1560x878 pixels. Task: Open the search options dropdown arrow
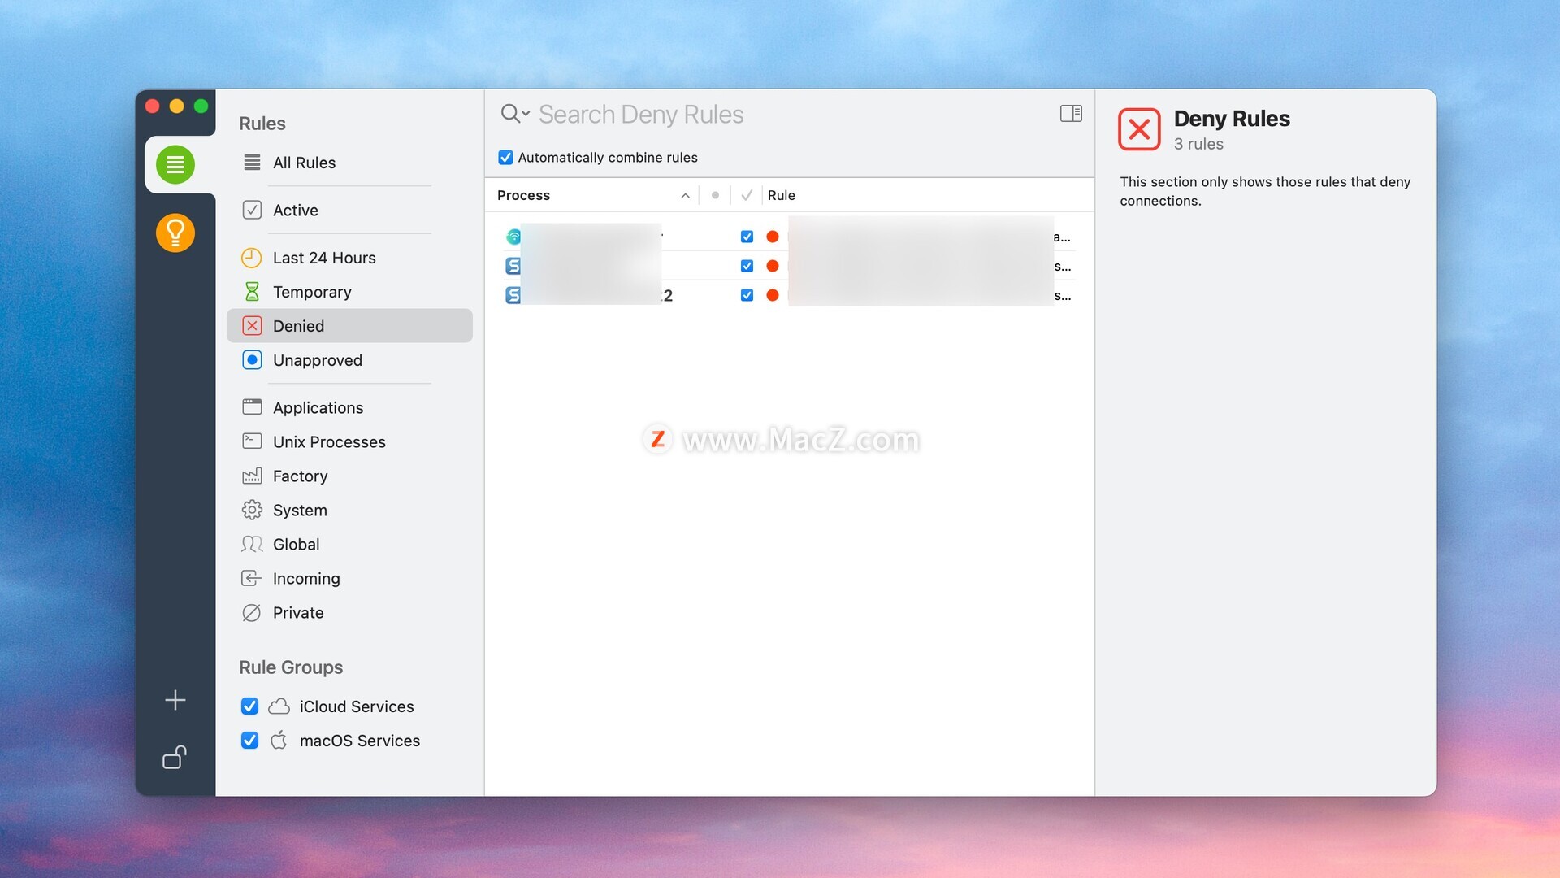pos(526,115)
